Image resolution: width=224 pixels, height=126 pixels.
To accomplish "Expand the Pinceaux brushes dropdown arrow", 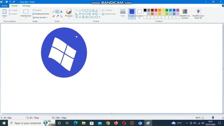I will [69, 18].
